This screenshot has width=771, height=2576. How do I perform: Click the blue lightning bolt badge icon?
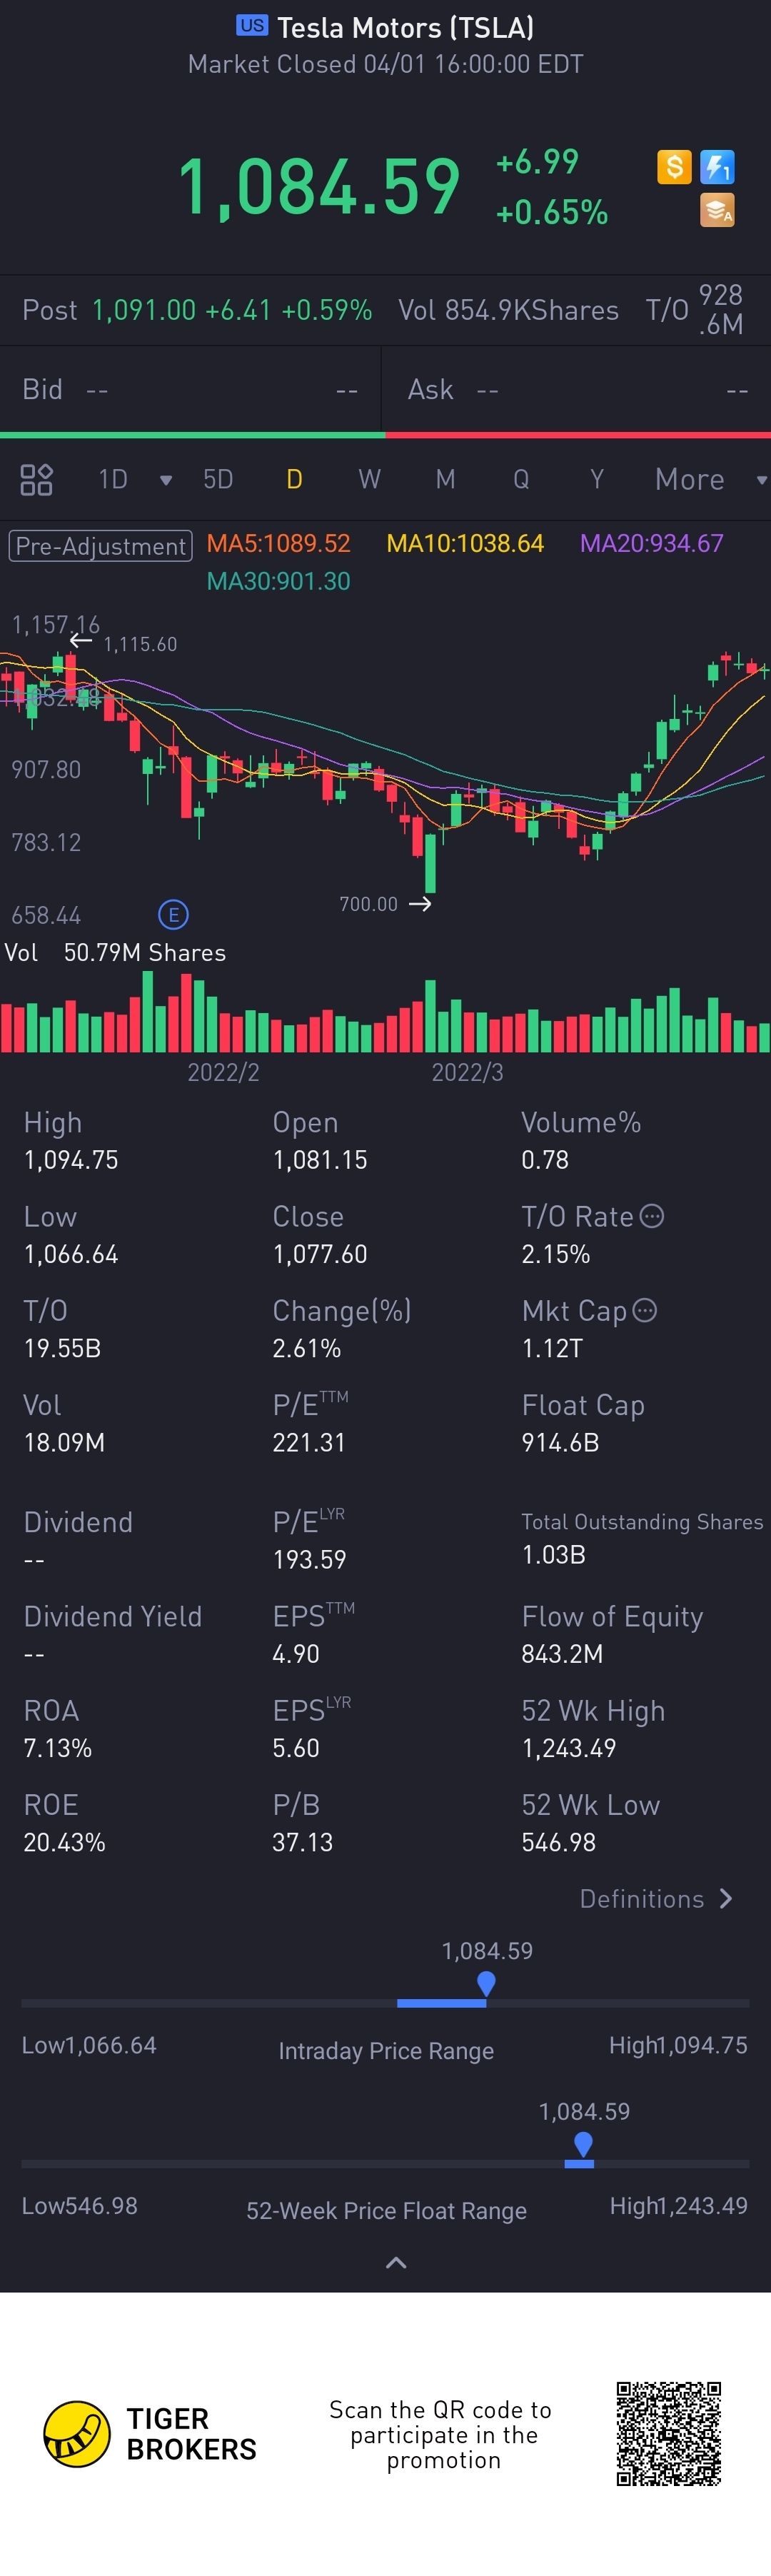[x=717, y=166]
